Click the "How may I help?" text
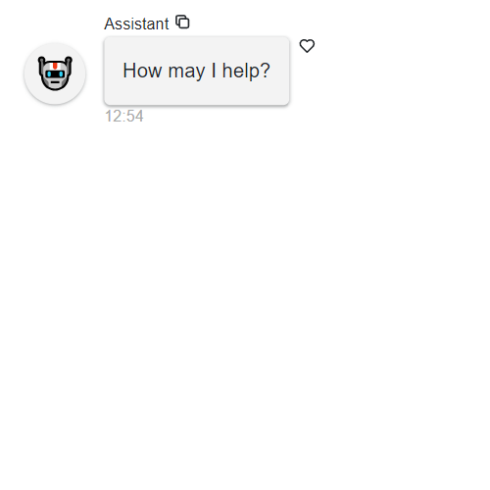This screenshot has height=490, width=490. point(196,71)
